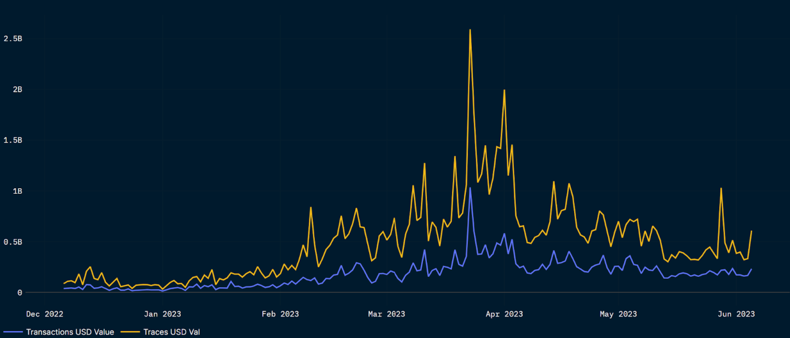The image size is (790, 338).
Task: Click the May 2023 axis label
Action: click(618, 314)
